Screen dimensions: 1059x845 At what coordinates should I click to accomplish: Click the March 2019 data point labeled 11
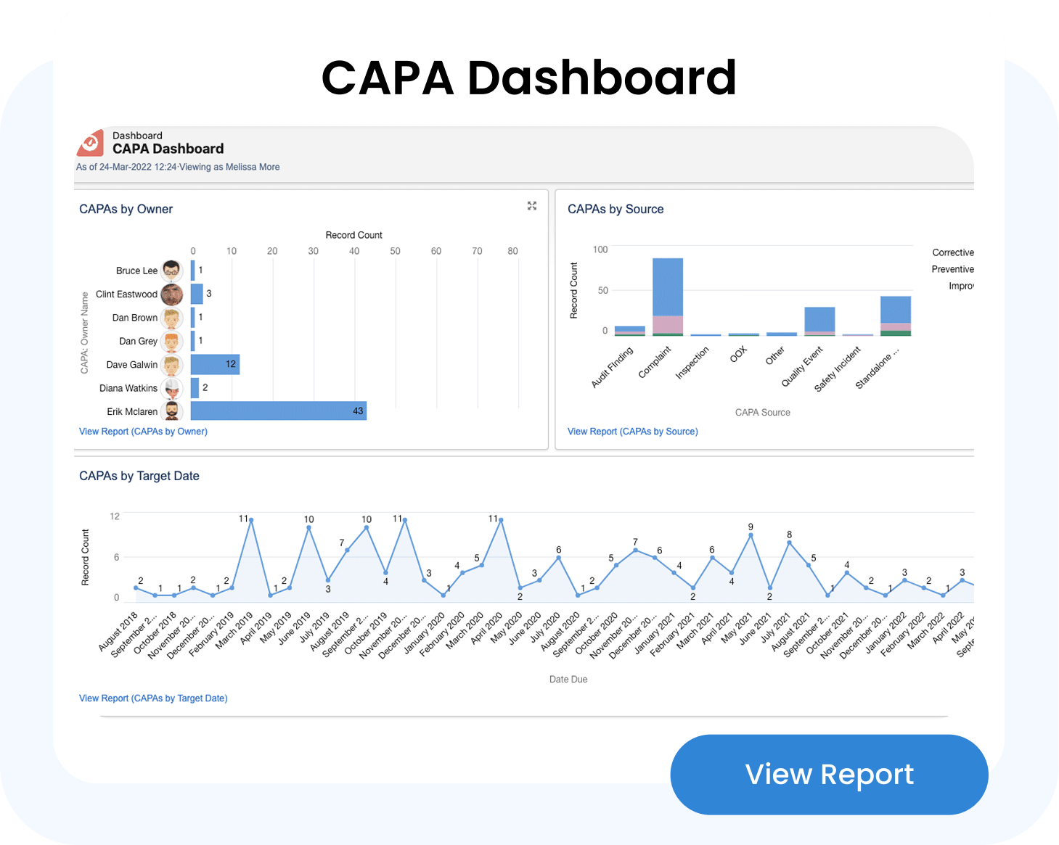(x=251, y=520)
